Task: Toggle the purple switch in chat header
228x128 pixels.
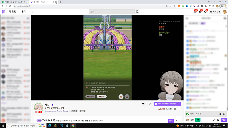Action: 203,23
